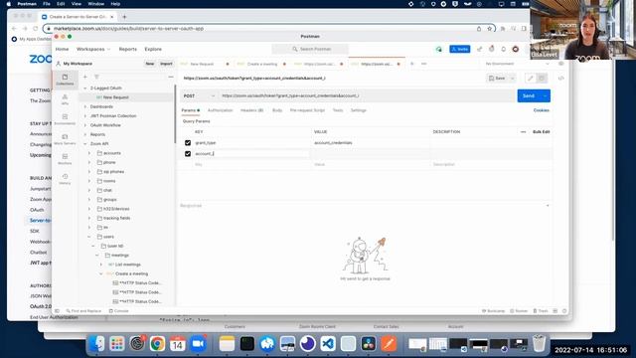Collapse the Zoom API collection
This screenshot has height=358, width=636.
[x=85, y=144]
